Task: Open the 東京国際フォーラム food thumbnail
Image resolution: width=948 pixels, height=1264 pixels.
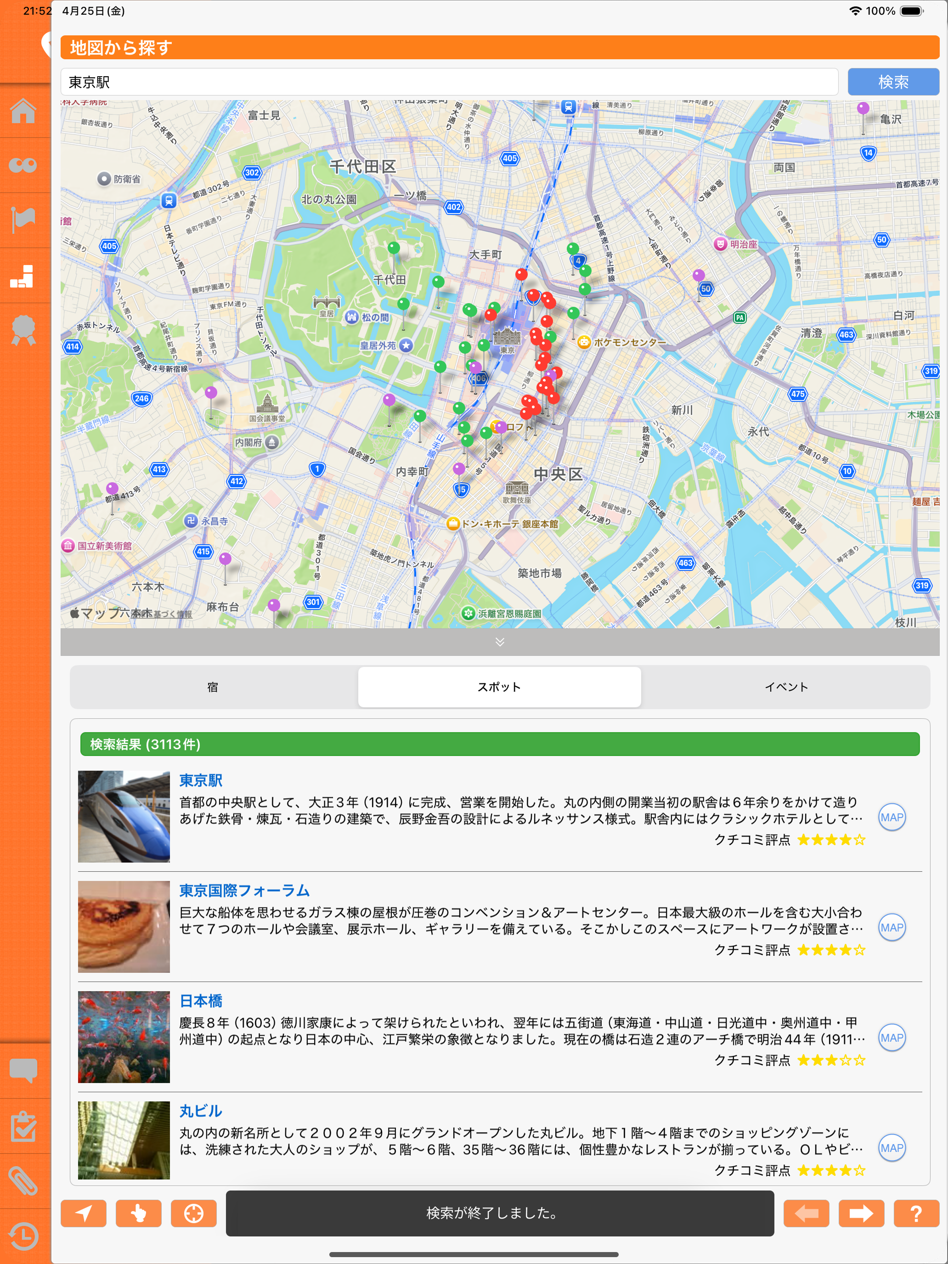Action: [124, 927]
